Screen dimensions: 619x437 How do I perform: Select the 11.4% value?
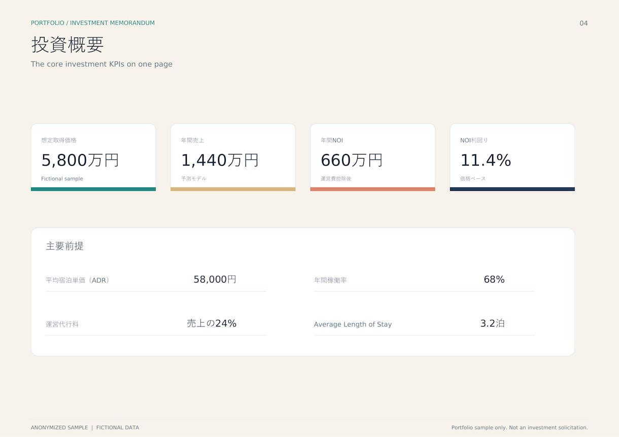[486, 160]
